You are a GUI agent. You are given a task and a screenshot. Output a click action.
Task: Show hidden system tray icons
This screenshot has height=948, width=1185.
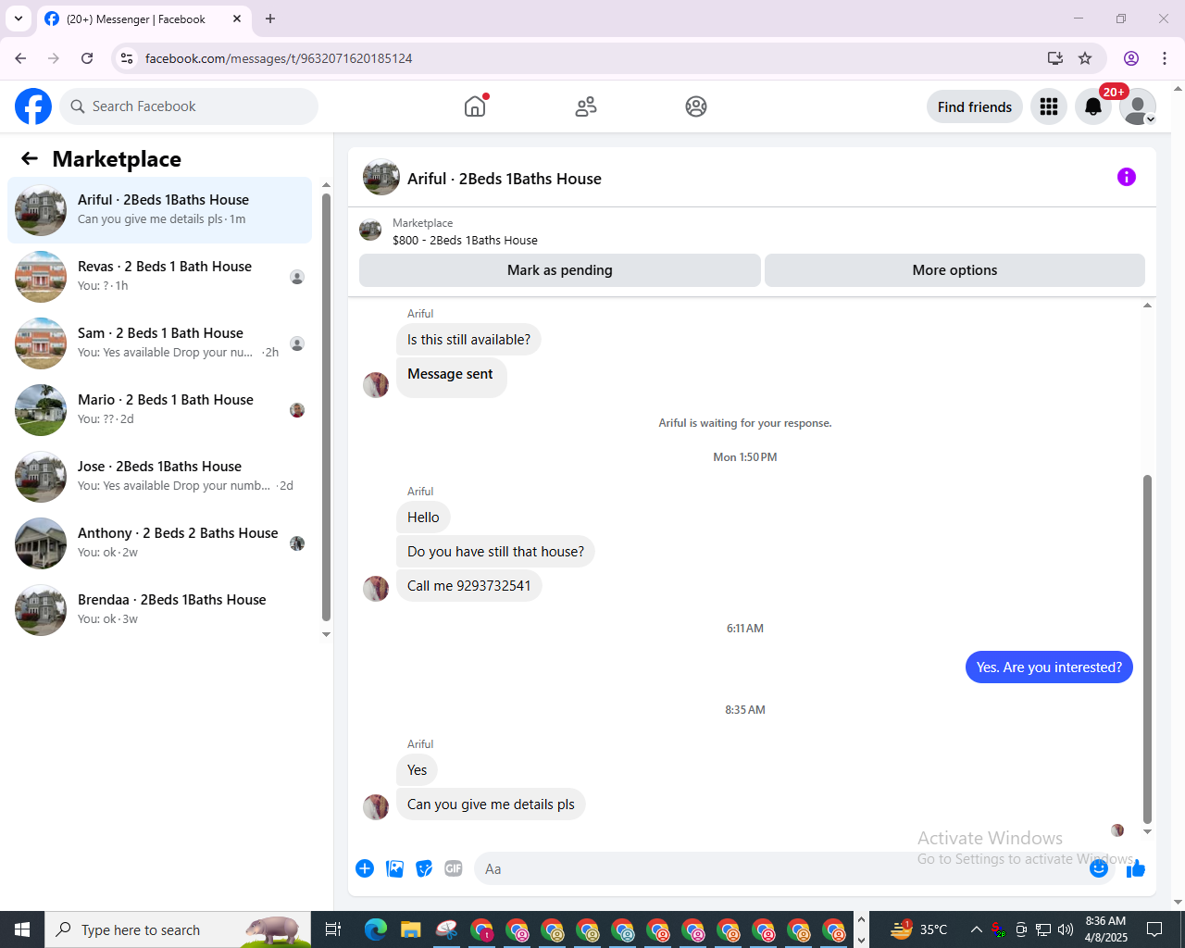[976, 929]
